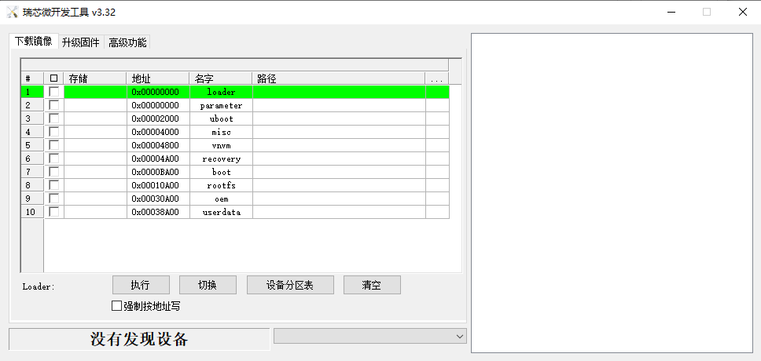
Task: Check the vnvm row checkbox
Action: 54,145
